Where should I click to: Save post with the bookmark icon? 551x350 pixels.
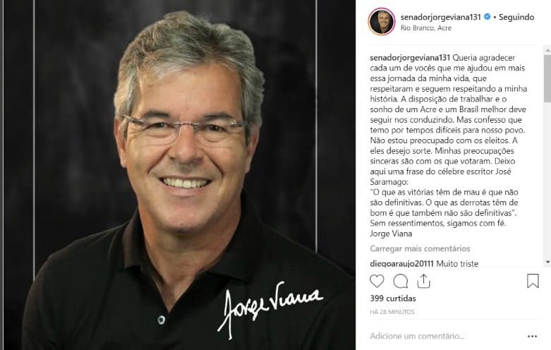pos(533,281)
